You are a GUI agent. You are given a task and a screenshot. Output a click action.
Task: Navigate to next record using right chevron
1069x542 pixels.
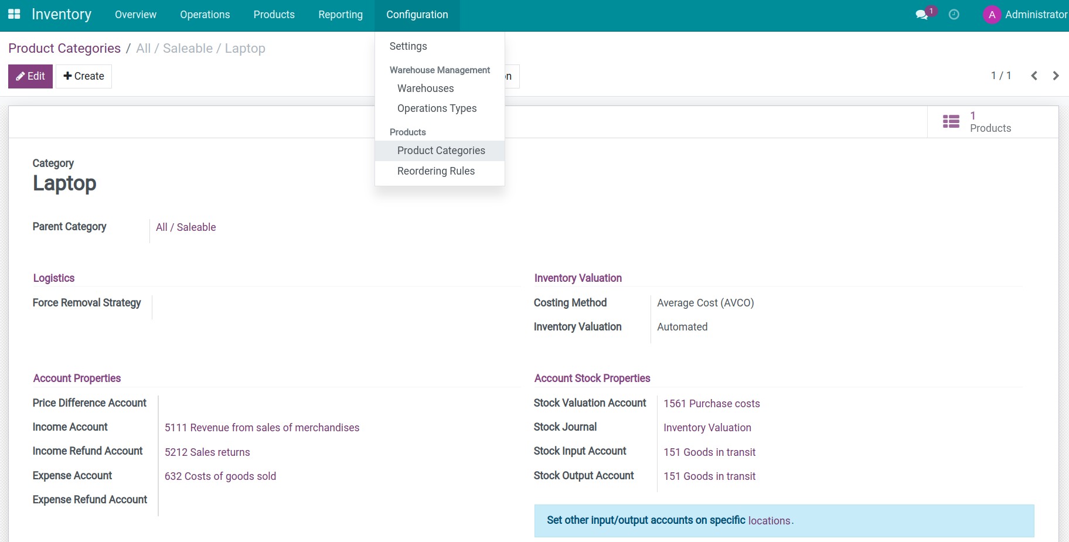1056,76
